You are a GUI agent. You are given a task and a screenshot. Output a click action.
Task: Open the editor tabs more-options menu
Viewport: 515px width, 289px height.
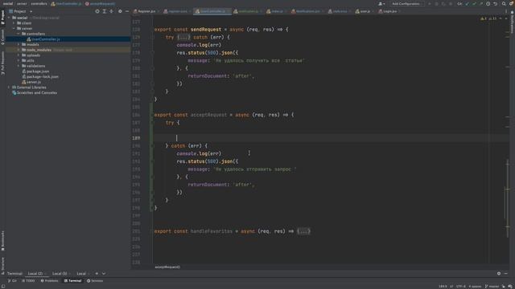pos(506,11)
